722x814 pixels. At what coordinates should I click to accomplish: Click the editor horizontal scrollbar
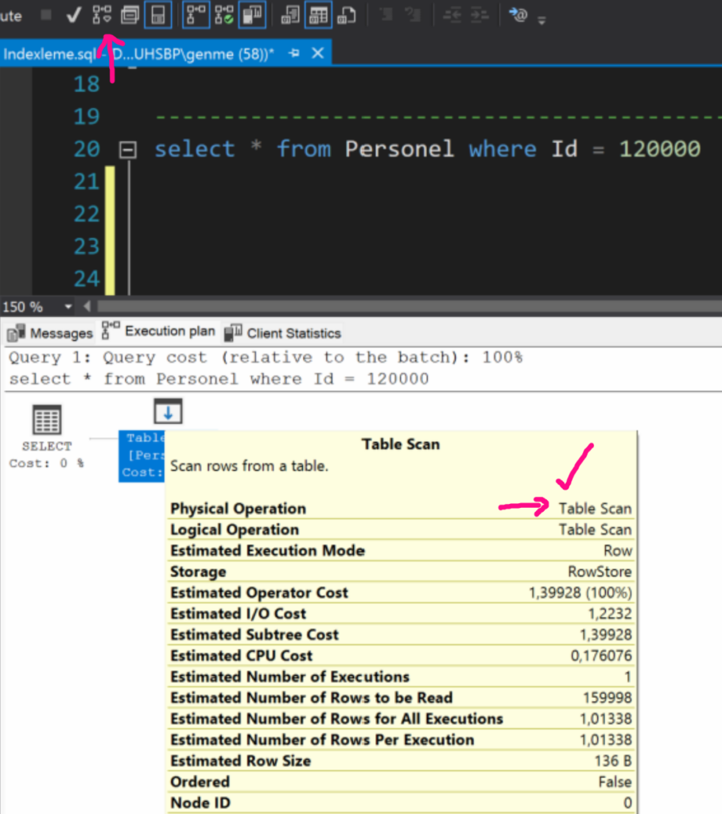click(x=398, y=307)
